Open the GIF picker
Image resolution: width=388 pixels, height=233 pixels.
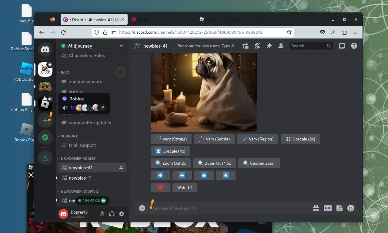(x=328, y=208)
